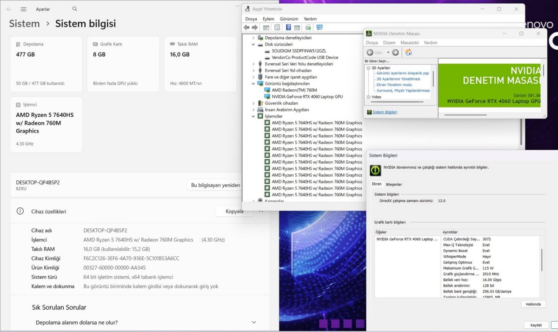
Task: Click the home icon in NVIDIA Denetim Masası
Action: 408,53
